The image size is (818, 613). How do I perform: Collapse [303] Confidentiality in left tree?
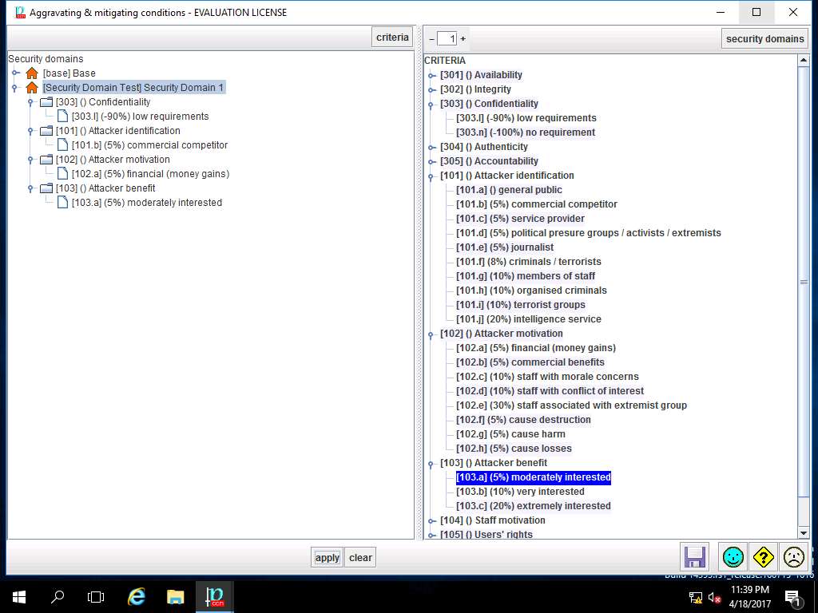click(x=30, y=102)
